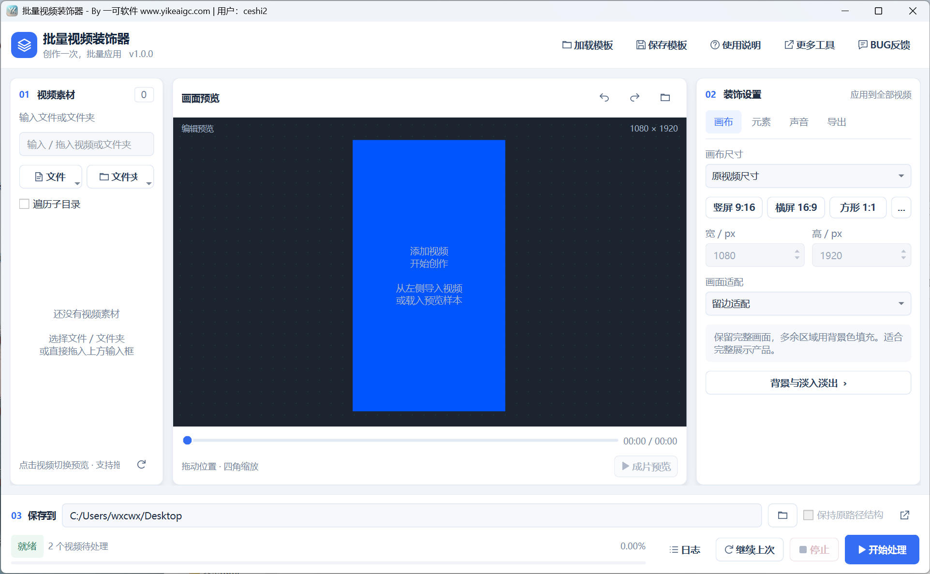This screenshot has width=930, height=574.
Task: Click 保存模板 to save template
Action: click(x=661, y=45)
